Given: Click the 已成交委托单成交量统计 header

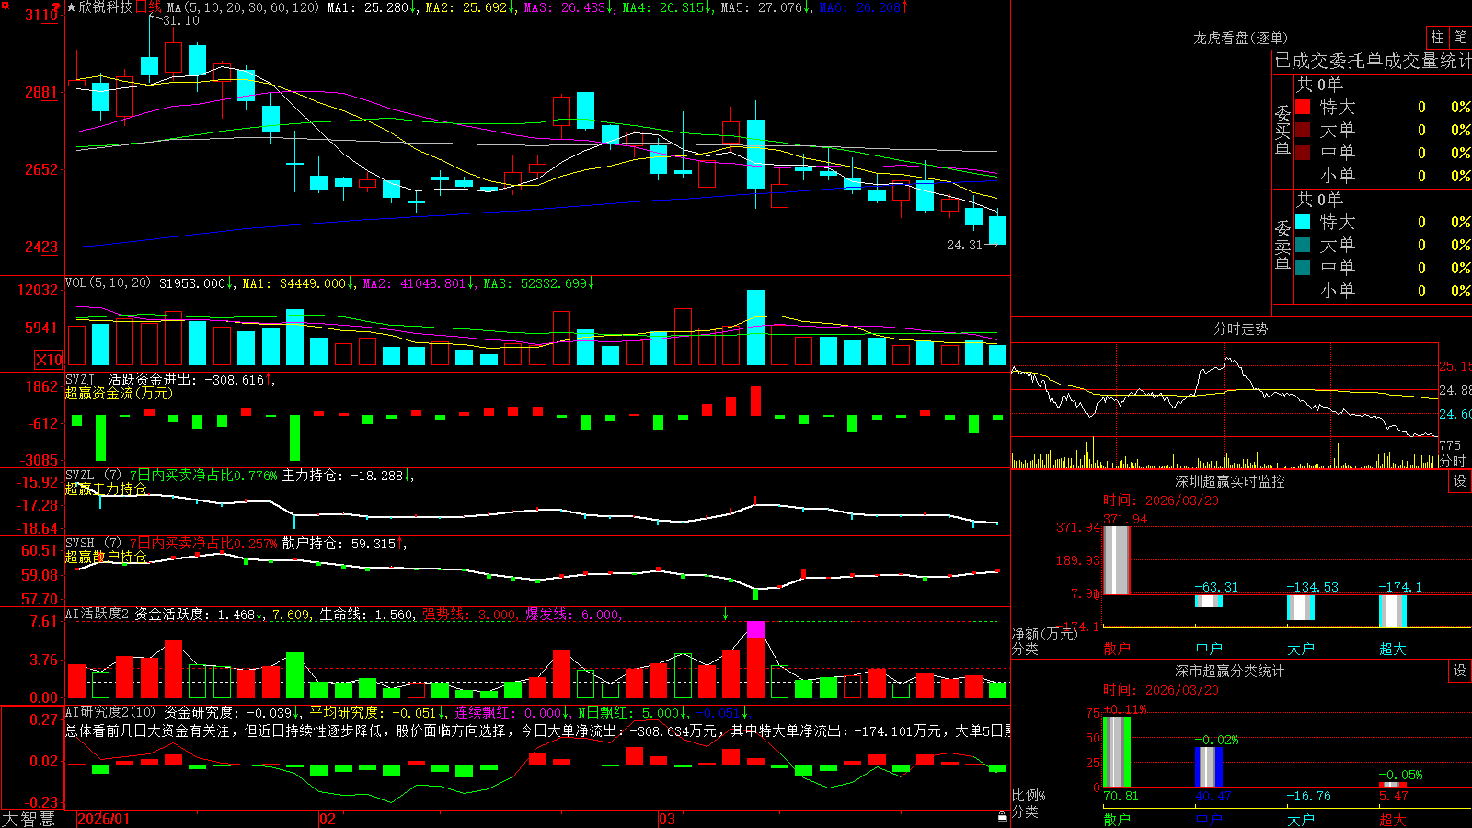Looking at the screenshot, I should (1373, 61).
